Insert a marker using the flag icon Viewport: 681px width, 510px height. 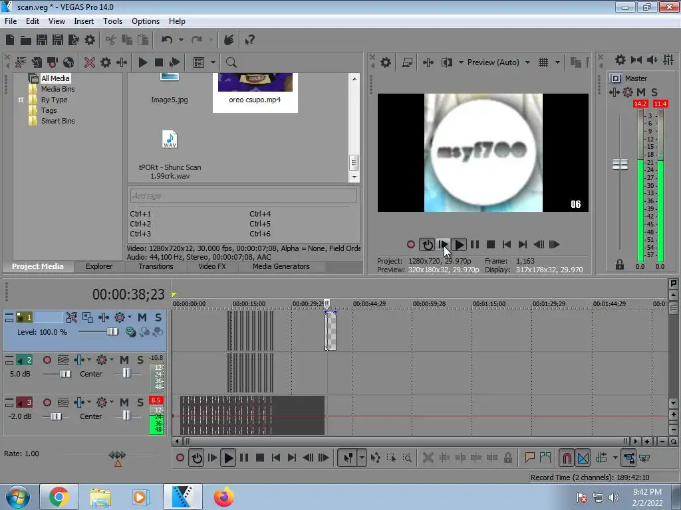tap(529, 458)
